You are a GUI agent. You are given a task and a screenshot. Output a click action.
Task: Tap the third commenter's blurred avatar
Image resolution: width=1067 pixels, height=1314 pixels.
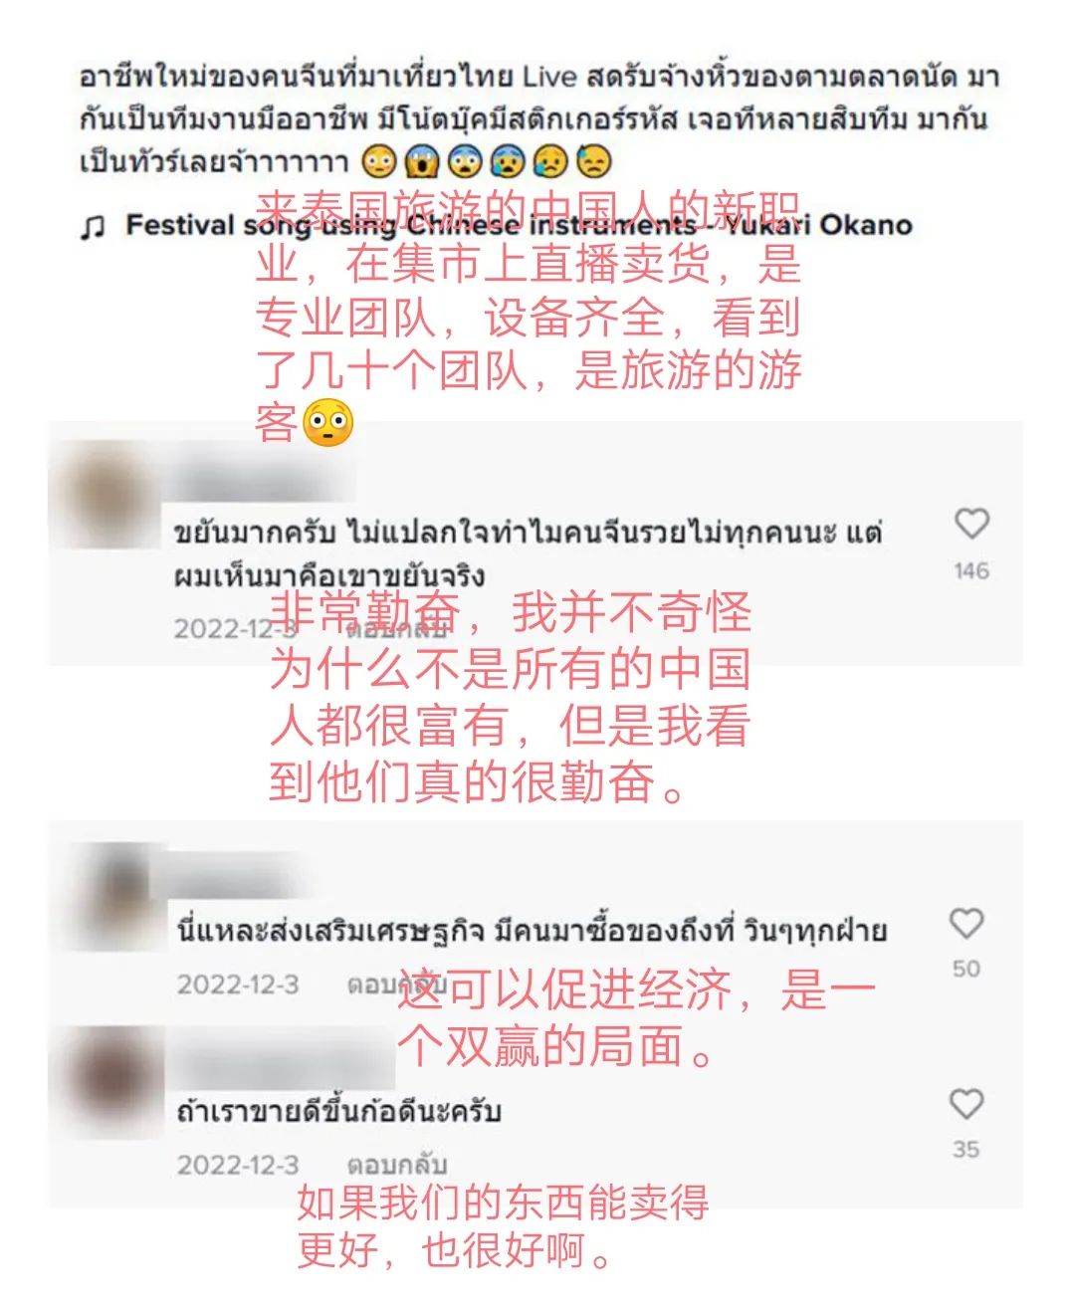(117, 1081)
